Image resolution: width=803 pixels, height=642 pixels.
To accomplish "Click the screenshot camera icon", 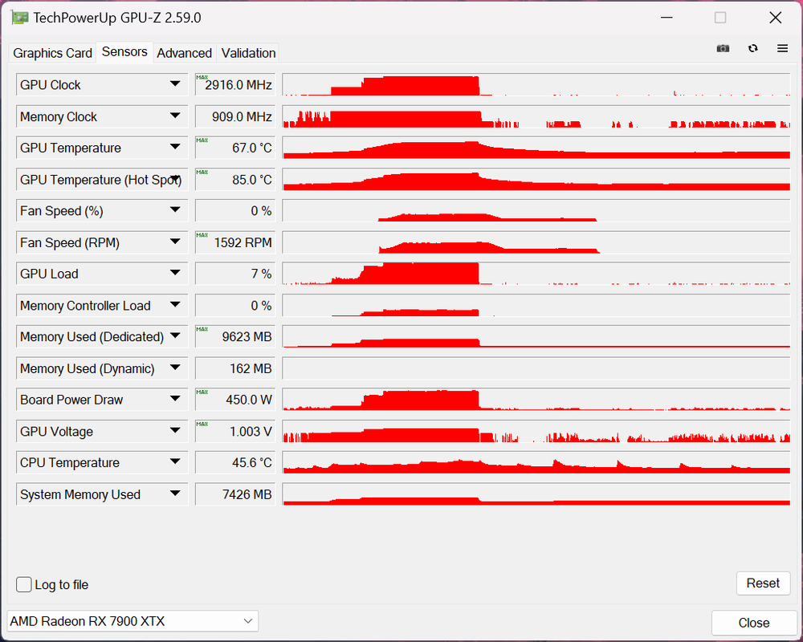I will (723, 48).
